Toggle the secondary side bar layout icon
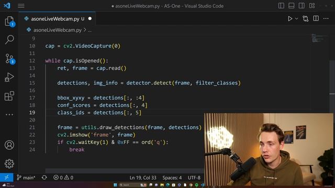Viewport: 335px width, 188px height. (301, 6)
